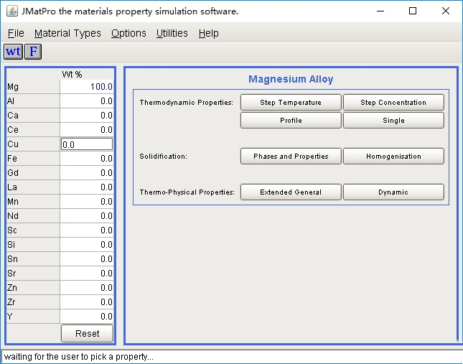
Task: Select the Nd weight percent cell
Action: (x=87, y=216)
